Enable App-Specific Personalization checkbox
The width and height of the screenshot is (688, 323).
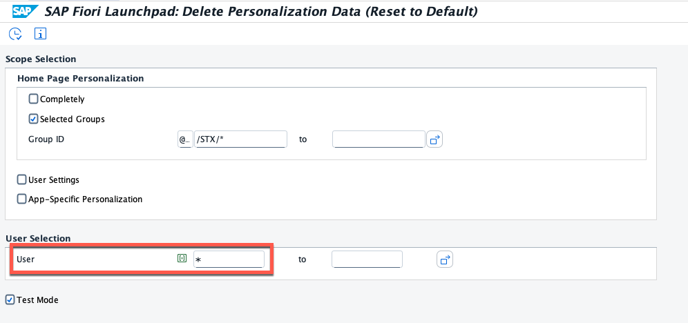coord(22,199)
